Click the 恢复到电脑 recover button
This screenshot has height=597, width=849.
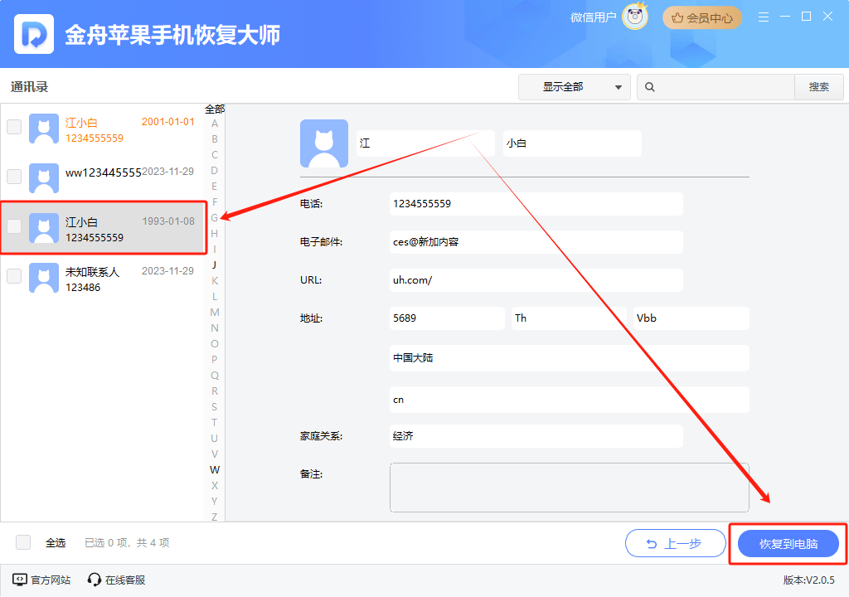(788, 543)
